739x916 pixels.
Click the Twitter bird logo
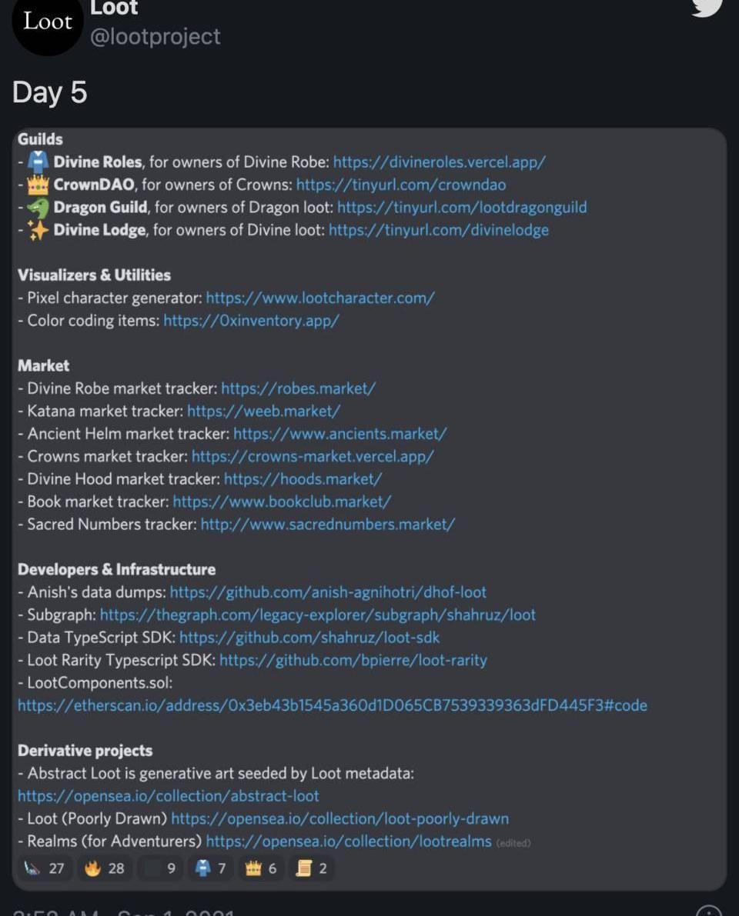click(707, 5)
